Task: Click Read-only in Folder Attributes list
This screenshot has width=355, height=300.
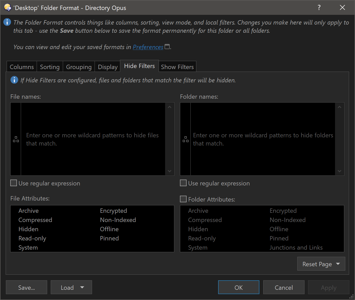Action: tap(202, 238)
